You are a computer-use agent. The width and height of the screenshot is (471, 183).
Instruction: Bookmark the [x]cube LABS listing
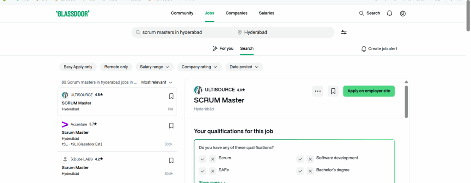[171, 160]
